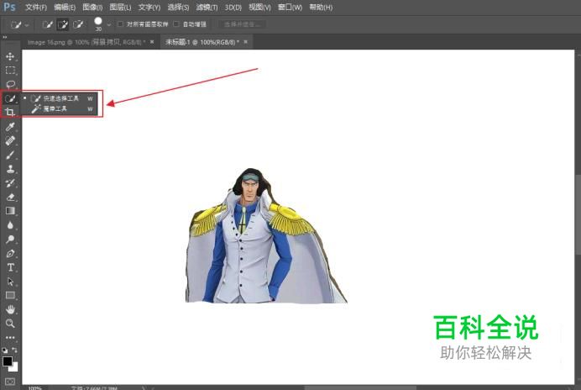
Task: Open the 文件(F) menu
Action: click(x=36, y=8)
